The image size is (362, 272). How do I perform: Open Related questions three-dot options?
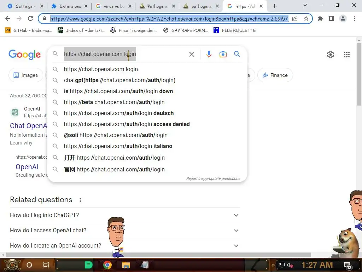[80, 200]
